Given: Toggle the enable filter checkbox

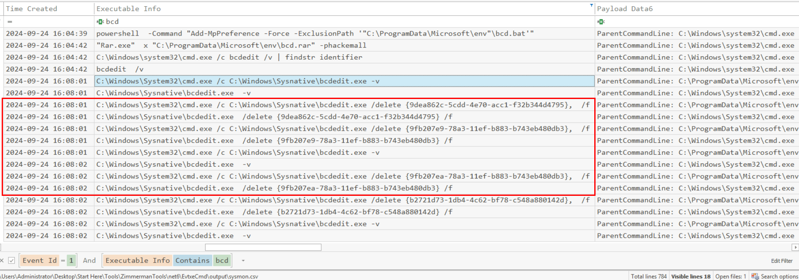Looking at the screenshot, I should (x=11, y=261).
